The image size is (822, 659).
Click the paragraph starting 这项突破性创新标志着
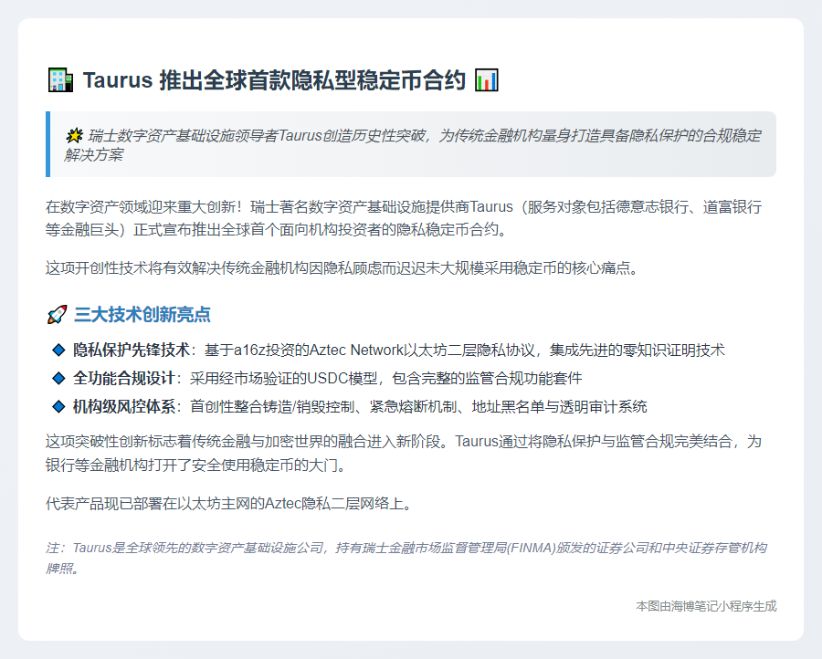click(x=404, y=453)
